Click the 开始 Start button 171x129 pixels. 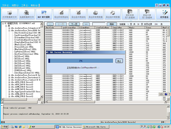4,127
